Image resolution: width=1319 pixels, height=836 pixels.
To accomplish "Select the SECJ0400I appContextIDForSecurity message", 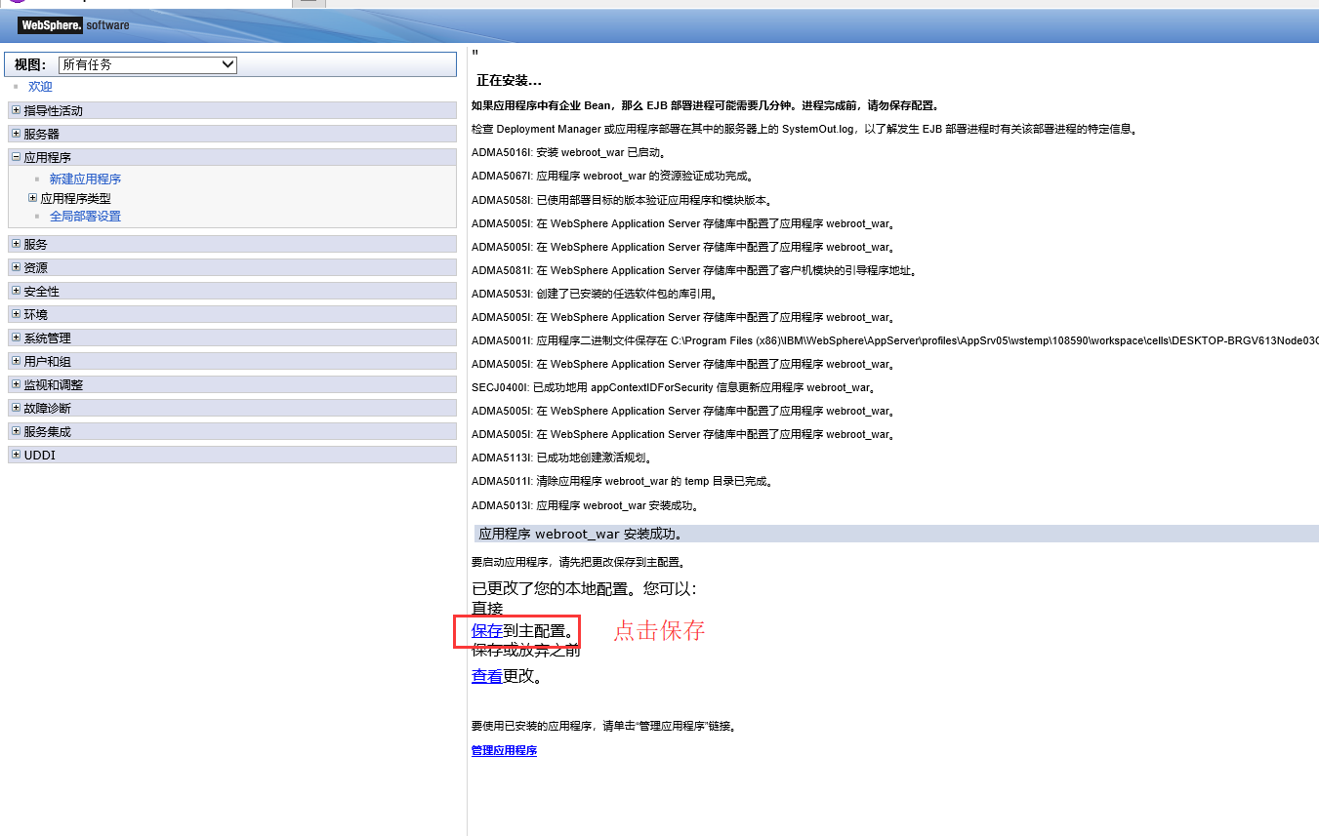I will click(674, 387).
